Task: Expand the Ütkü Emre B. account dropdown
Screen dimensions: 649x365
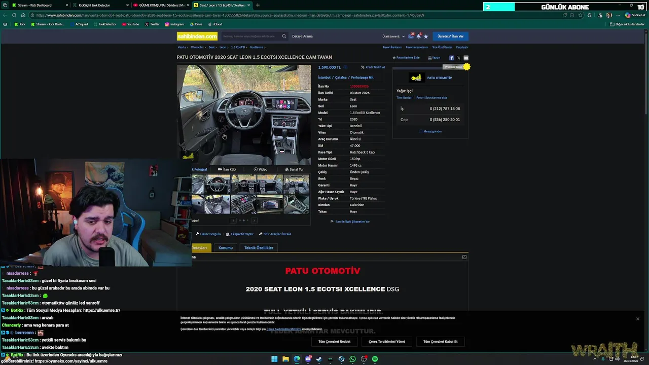Action: 393,36
